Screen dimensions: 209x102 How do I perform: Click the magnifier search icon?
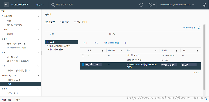click(53, 5)
